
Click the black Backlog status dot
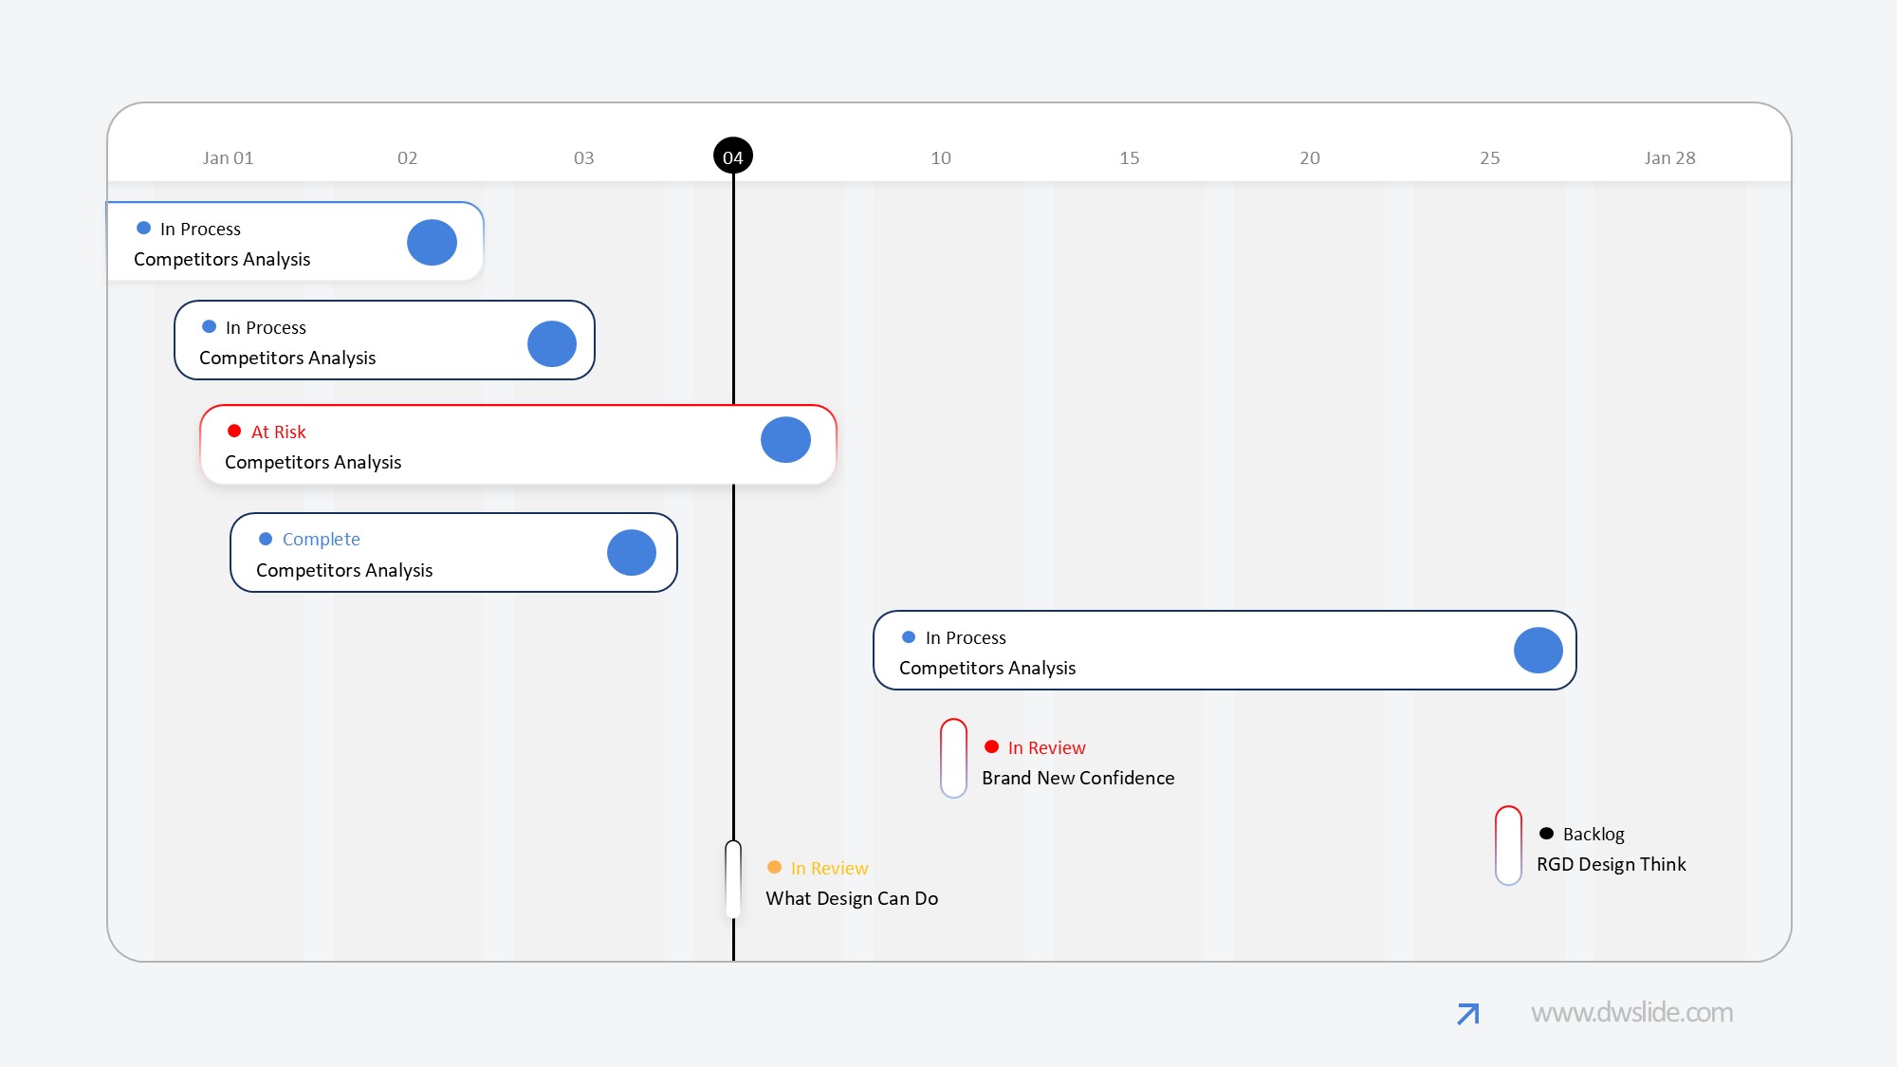[1546, 834]
